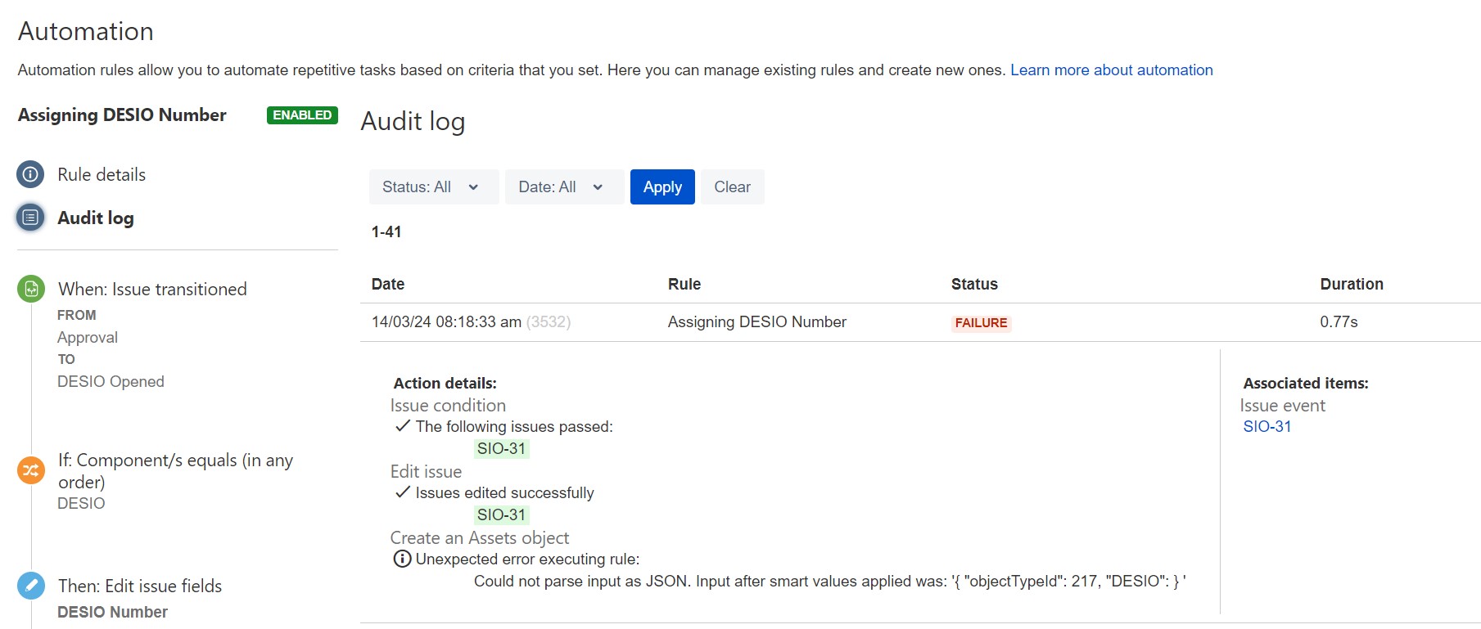The width and height of the screenshot is (1481, 629).
Task: Click the FAILURE status label
Action: pyautogui.click(x=981, y=323)
